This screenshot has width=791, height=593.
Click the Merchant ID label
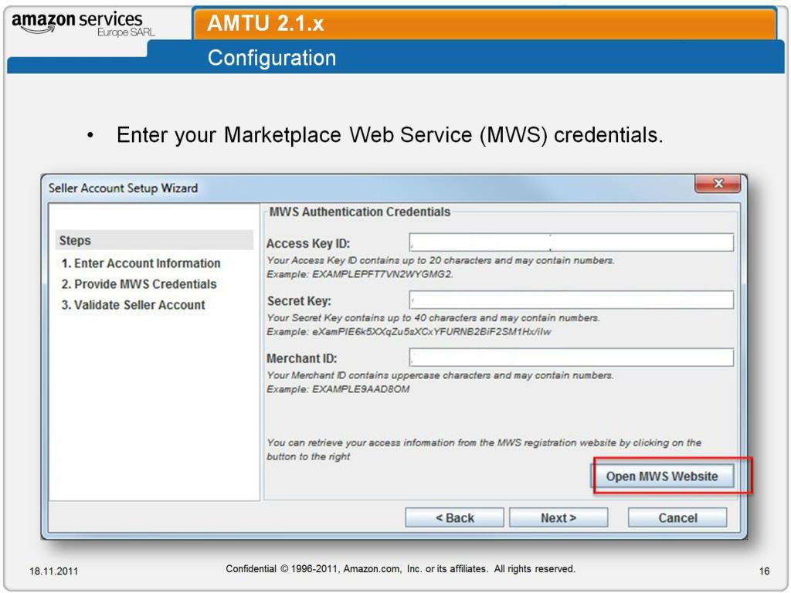coord(302,358)
